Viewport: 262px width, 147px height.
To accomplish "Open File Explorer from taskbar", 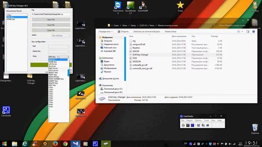I will (x=15, y=144).
